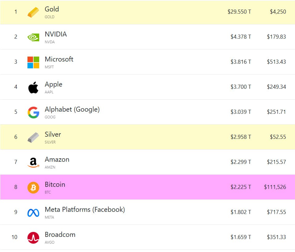Open the Microsoft company name link
This screenshot has width=295, height=252.
point(59,59)
